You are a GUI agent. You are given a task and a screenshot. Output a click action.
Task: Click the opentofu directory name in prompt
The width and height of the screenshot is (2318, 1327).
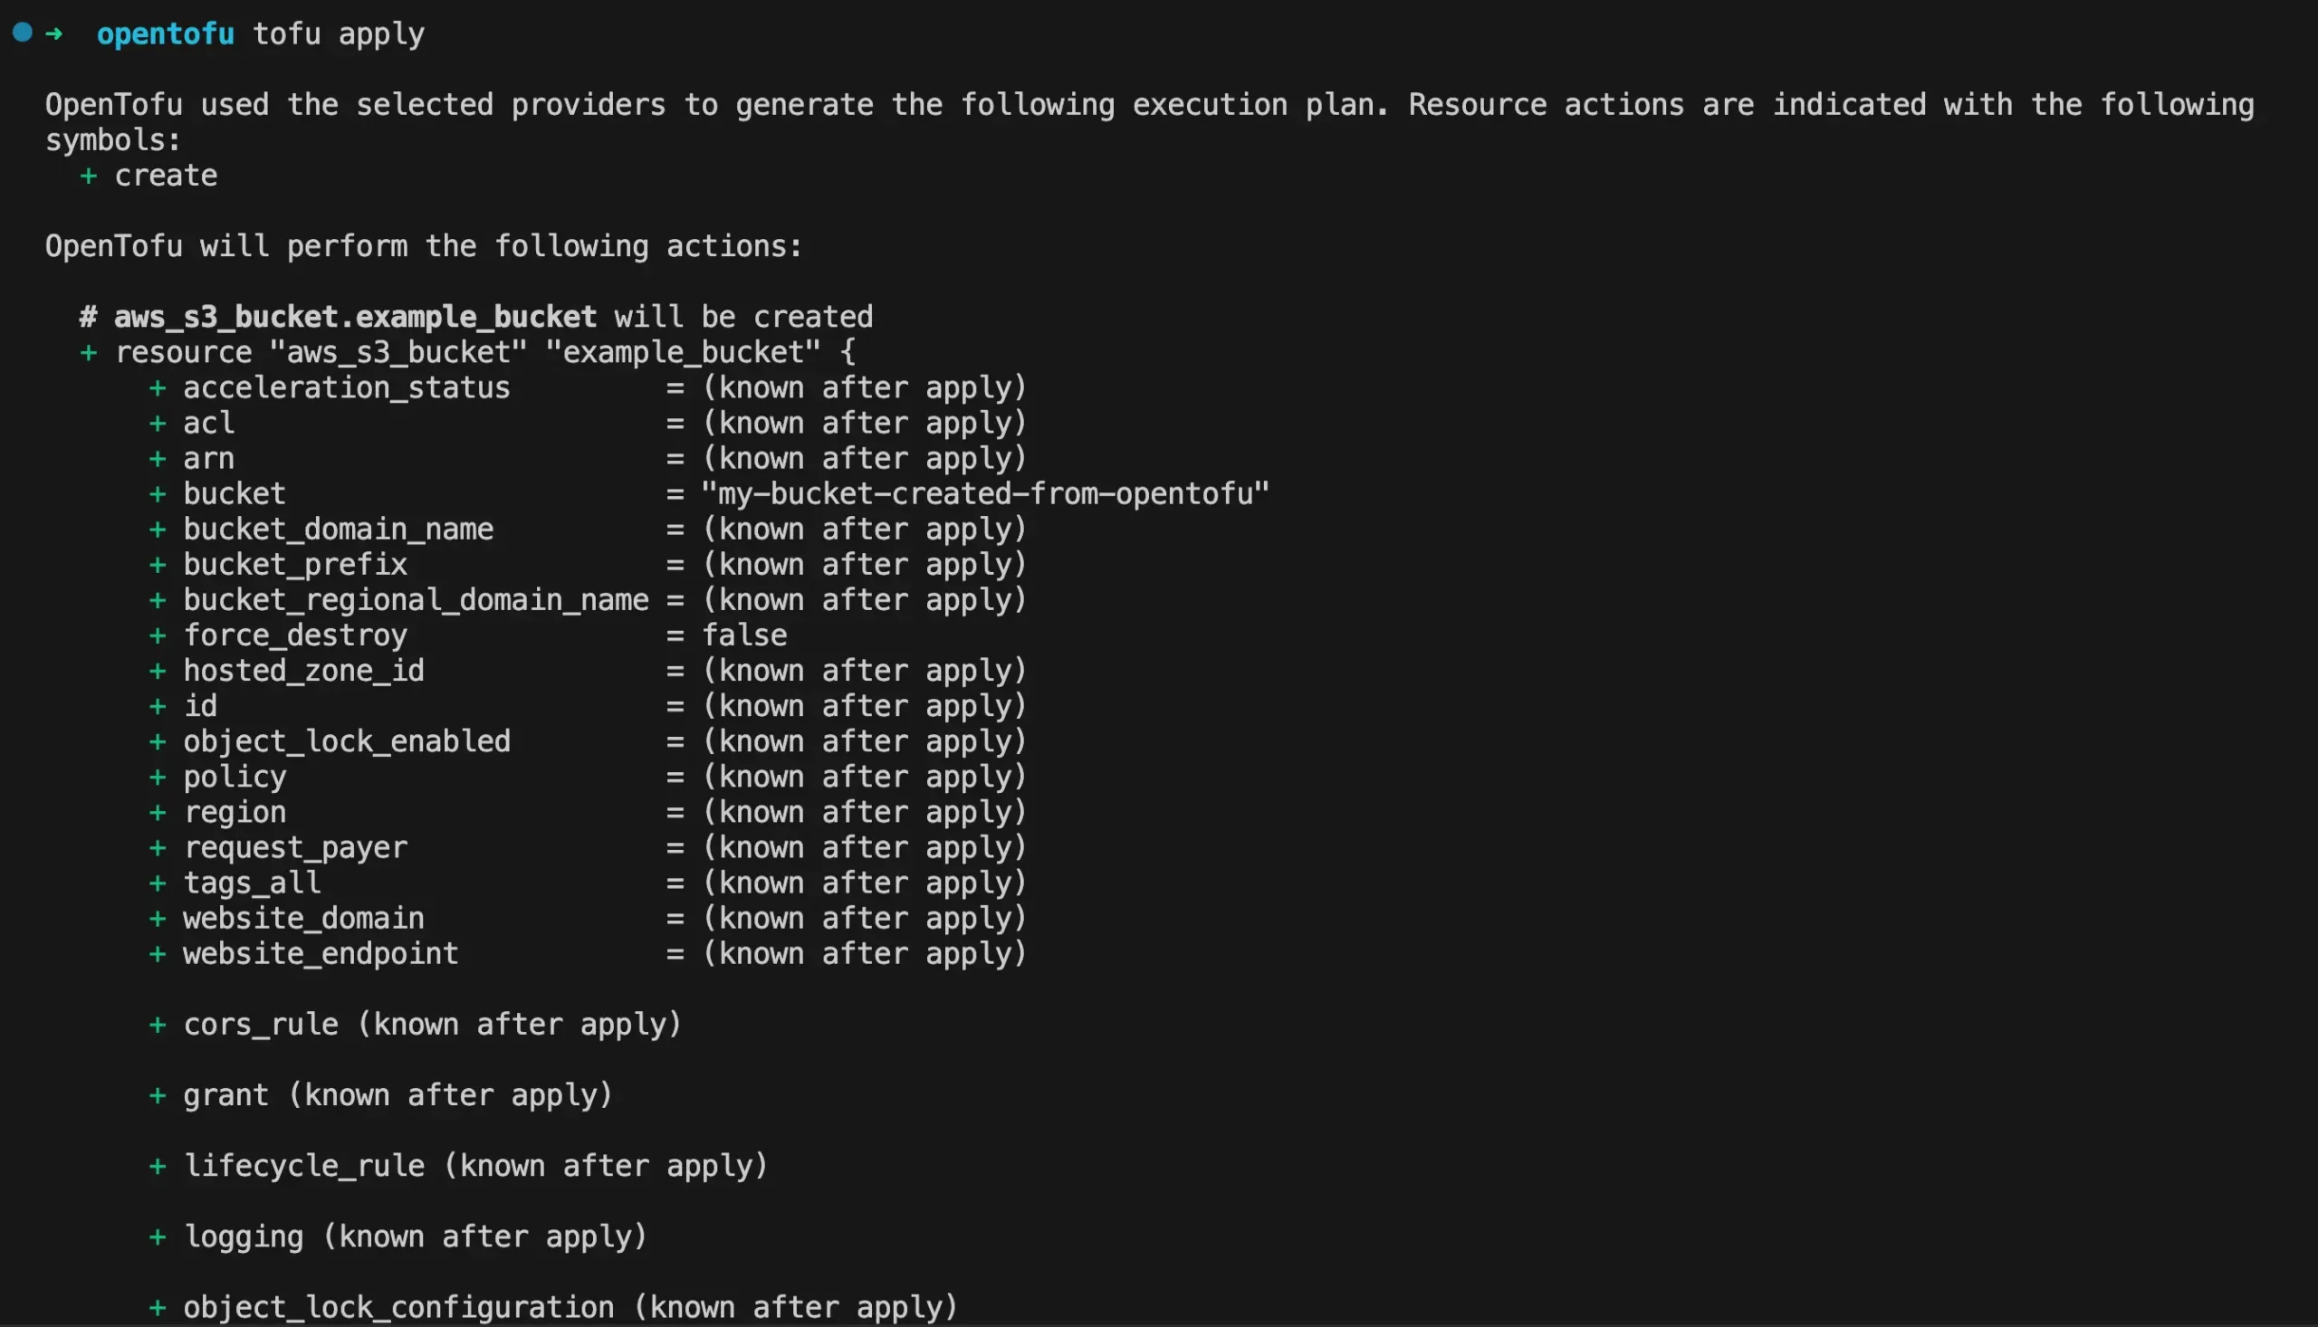pos(166,34)
